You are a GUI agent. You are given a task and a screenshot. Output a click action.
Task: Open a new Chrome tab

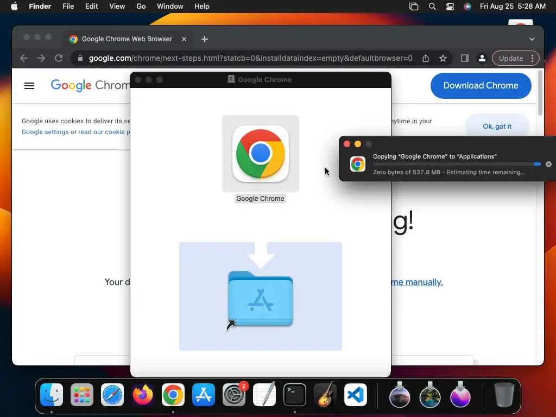205,39
